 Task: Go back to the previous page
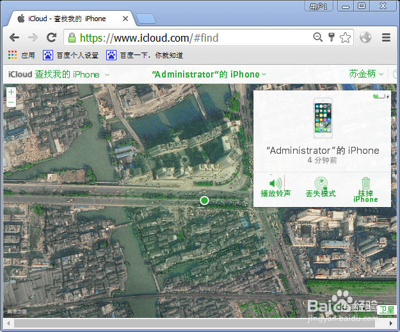14,38
